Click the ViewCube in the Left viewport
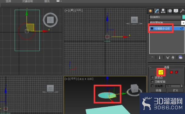The image size is (185, 114). (x=50, y=89)
